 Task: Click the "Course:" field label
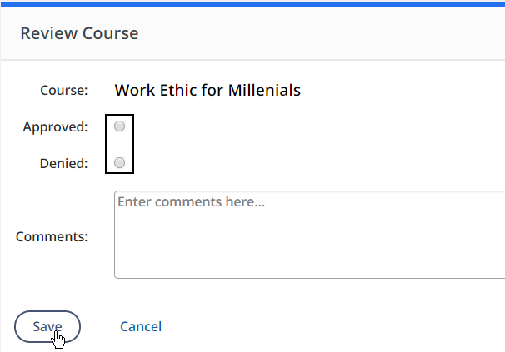pyautogui.click(x=64, y=90)
